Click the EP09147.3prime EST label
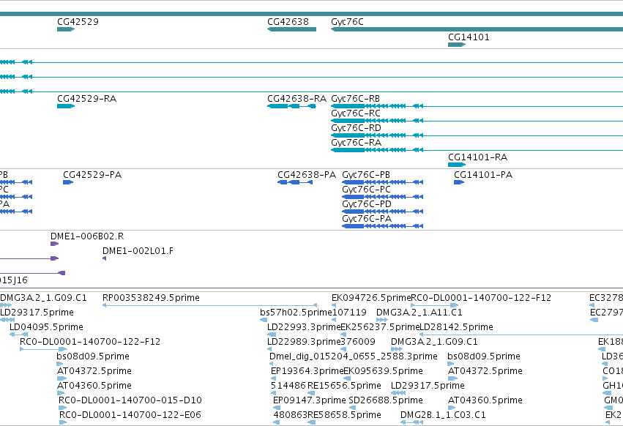This screenshot has height=426, width=623. (x=310, y=400)
